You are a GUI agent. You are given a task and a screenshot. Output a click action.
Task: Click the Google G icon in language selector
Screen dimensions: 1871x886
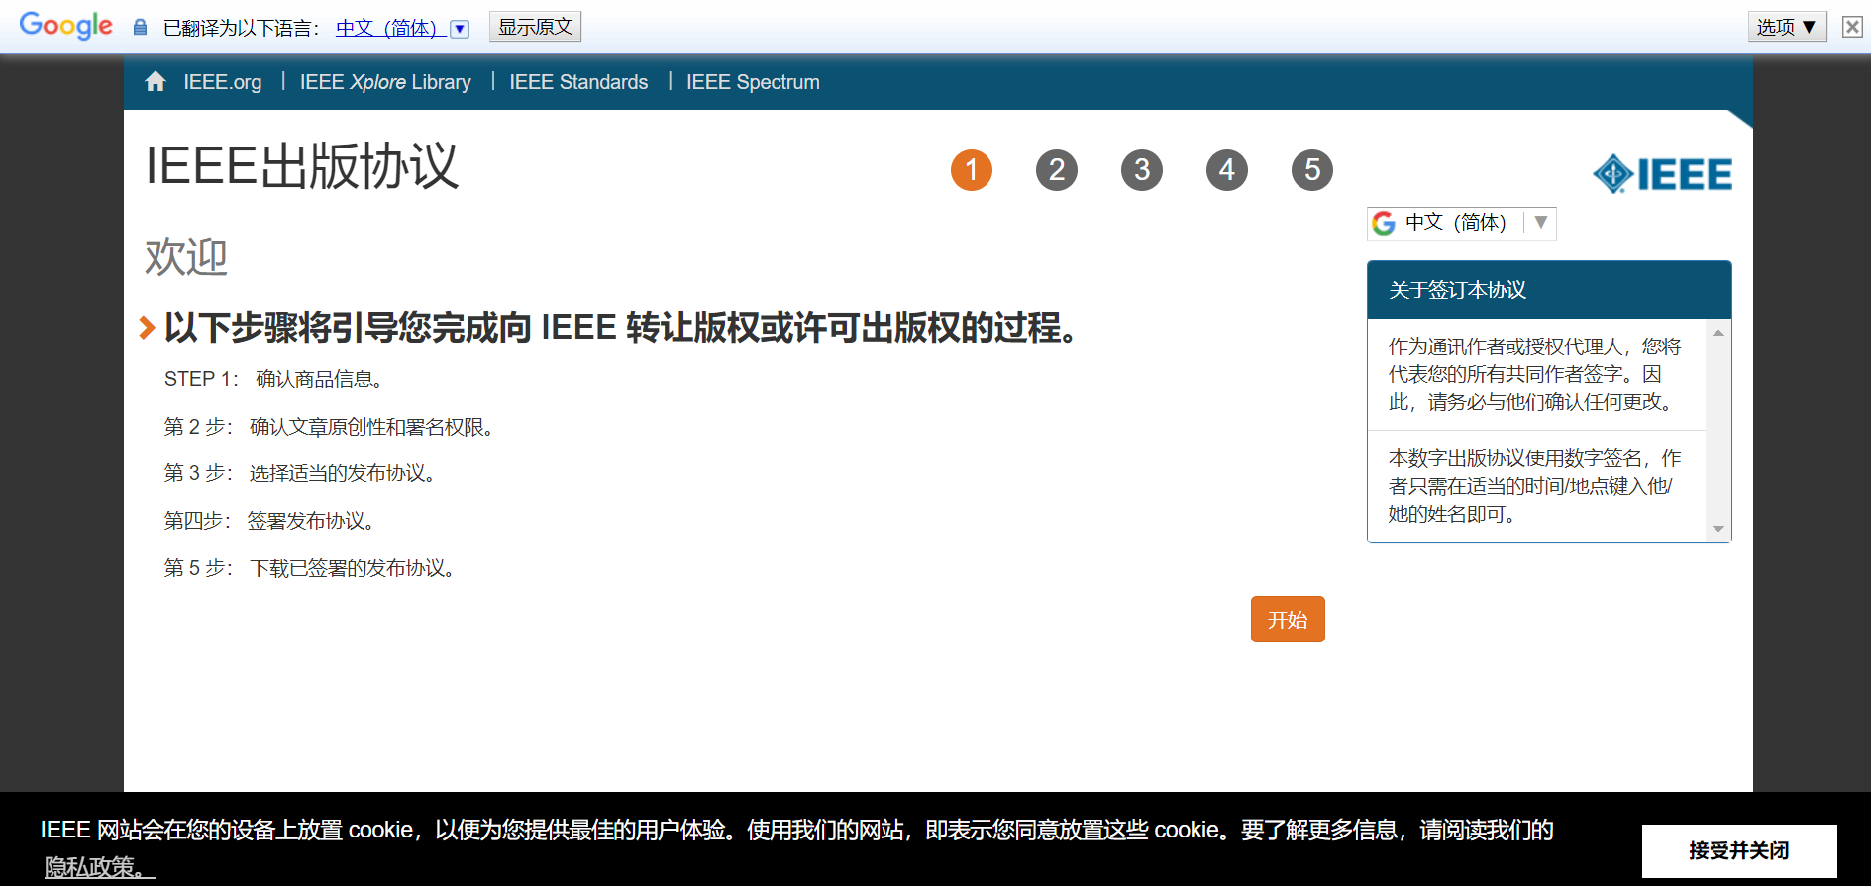[1384, 223]
